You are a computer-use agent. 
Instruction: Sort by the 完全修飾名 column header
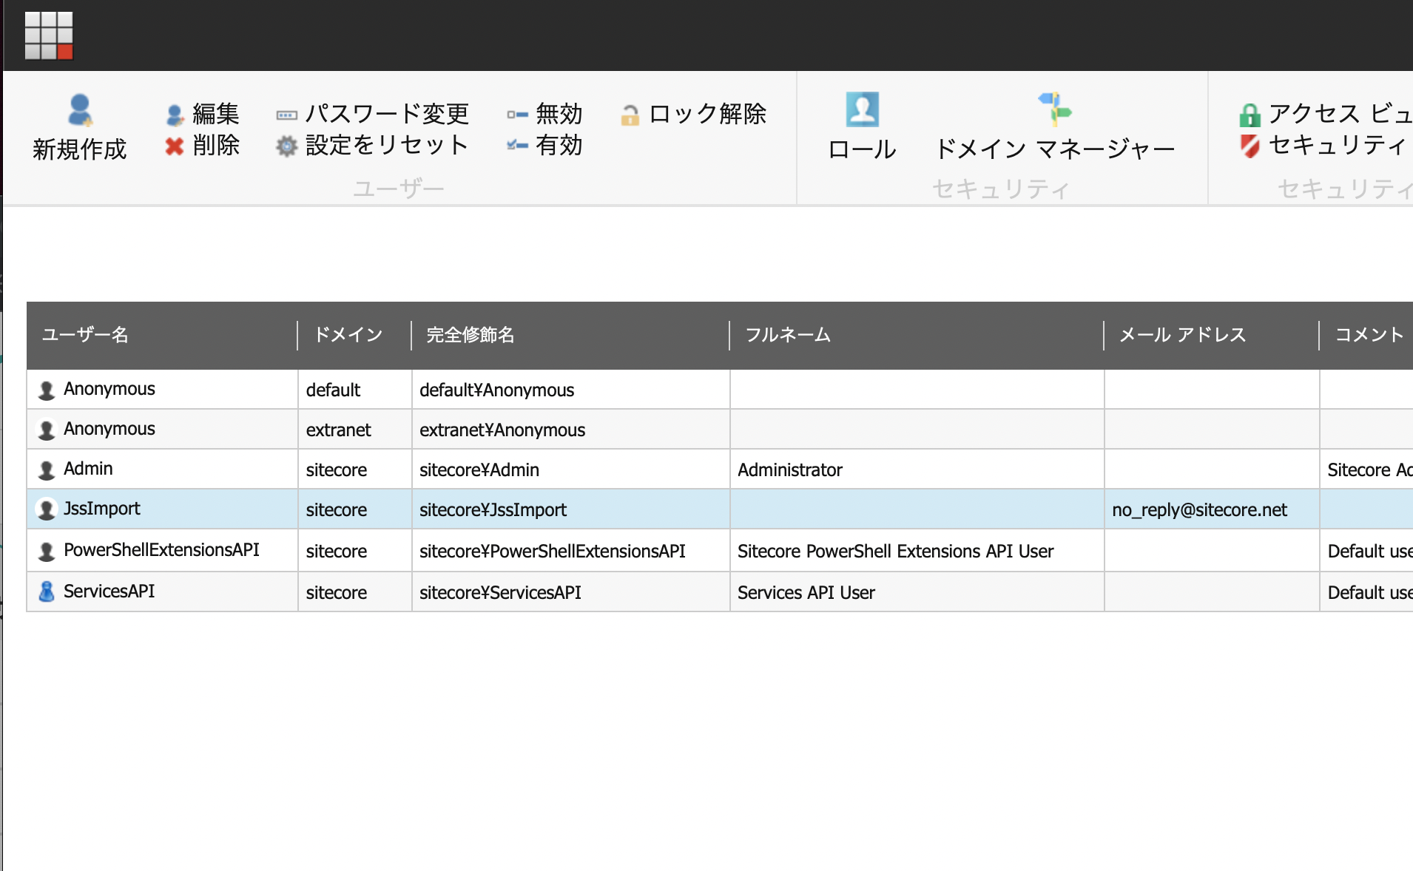click(x=570, y=335)
